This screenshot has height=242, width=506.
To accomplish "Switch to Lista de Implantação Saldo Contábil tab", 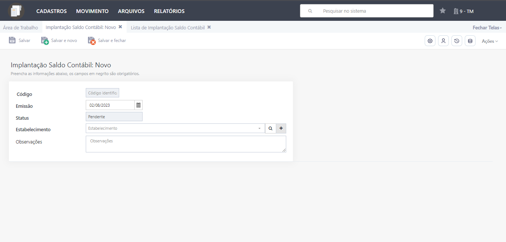I will pos(168,28).
